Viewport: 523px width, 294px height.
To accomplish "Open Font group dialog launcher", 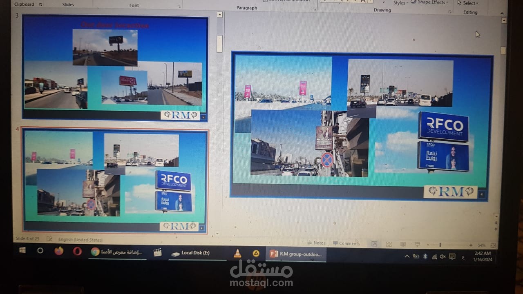I will click(179, 6).
